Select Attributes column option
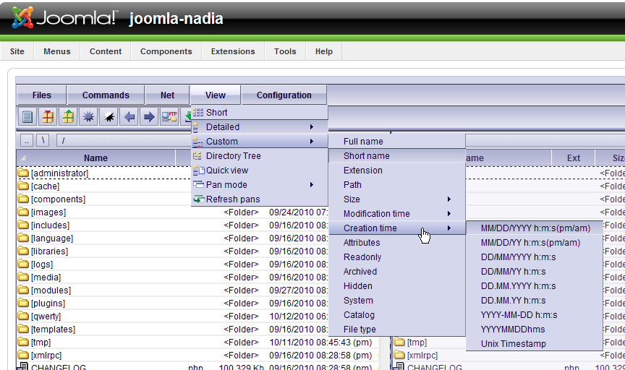Image resolution: width=625 pixels, height=370 pixels. 397,243
